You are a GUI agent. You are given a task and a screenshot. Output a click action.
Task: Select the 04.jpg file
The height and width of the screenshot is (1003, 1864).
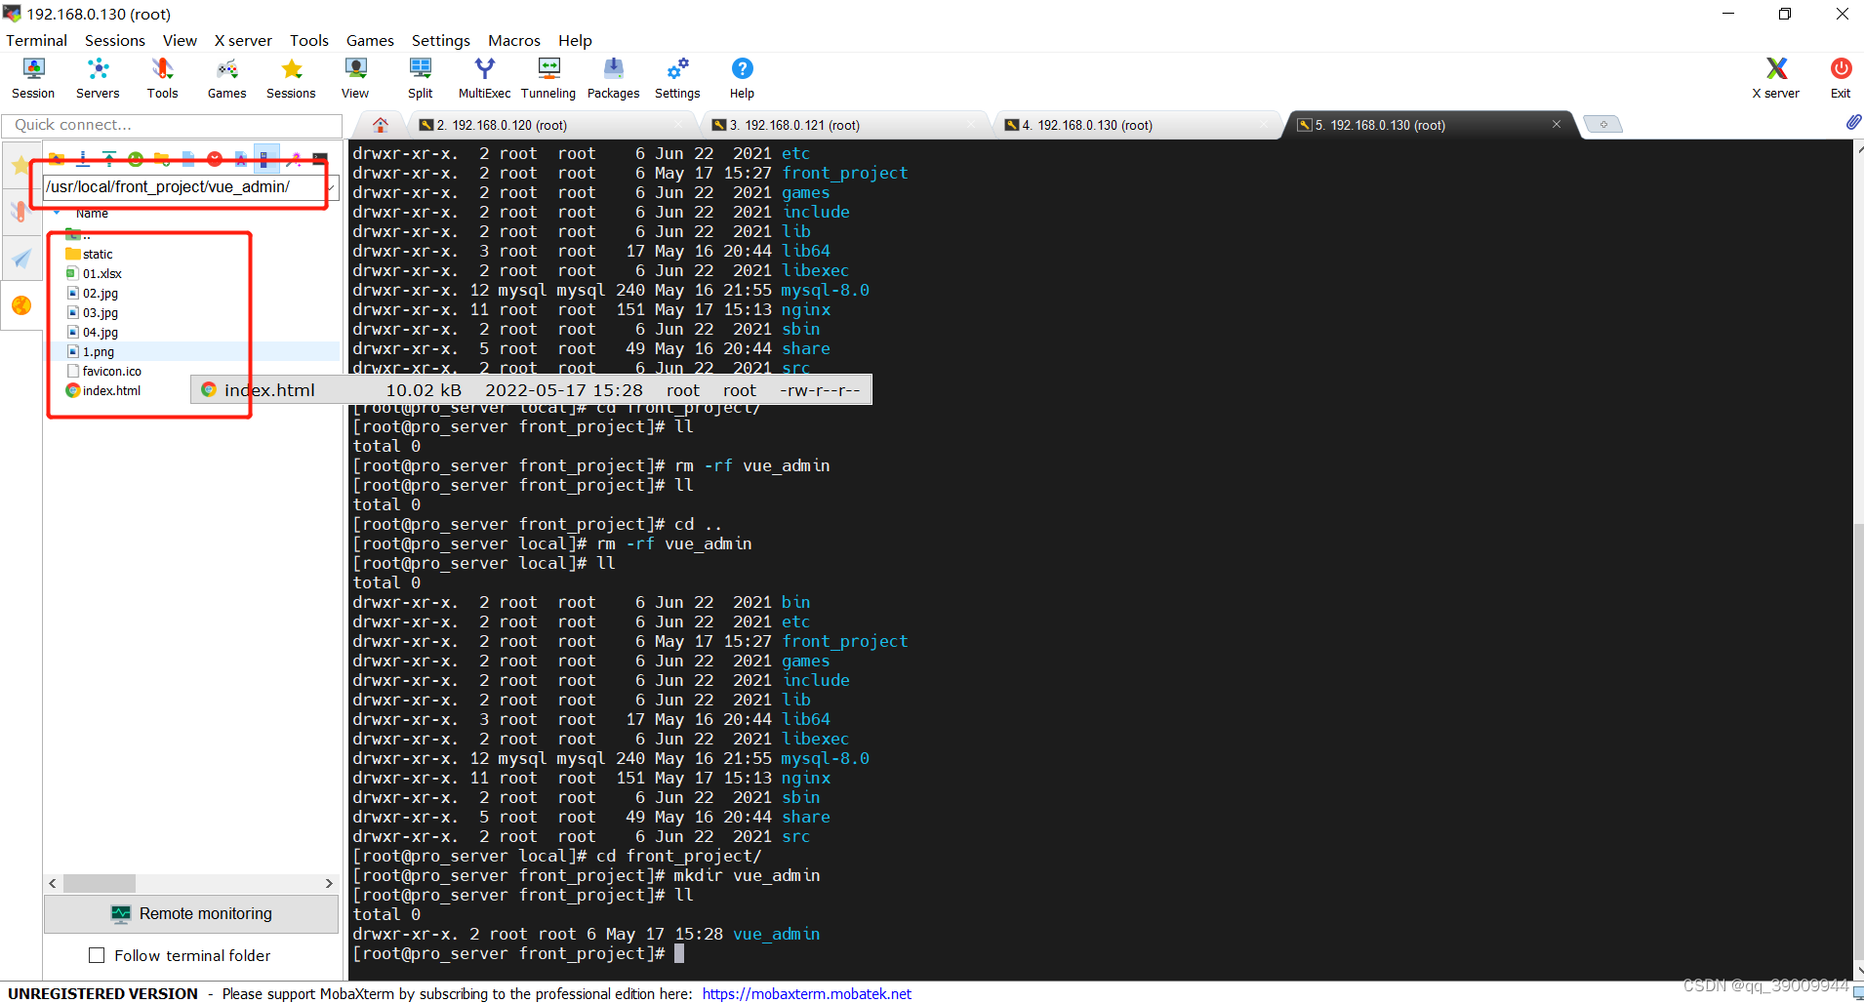coord(92,332)
